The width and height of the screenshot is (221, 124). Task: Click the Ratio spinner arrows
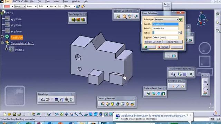click(180, 33)
